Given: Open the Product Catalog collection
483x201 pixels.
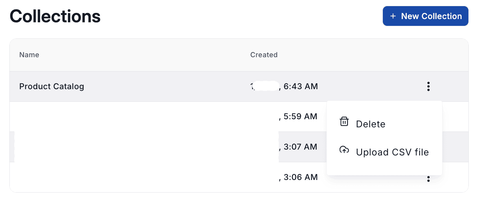Looking at the screenshot, I should [x=52, y=87].
